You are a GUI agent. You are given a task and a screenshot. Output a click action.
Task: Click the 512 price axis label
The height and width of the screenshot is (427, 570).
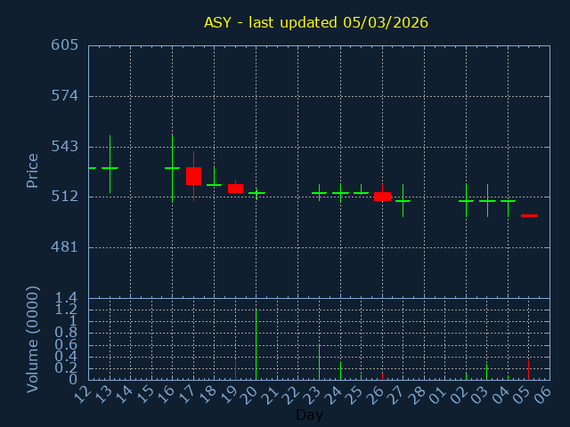tap(64, 197)
